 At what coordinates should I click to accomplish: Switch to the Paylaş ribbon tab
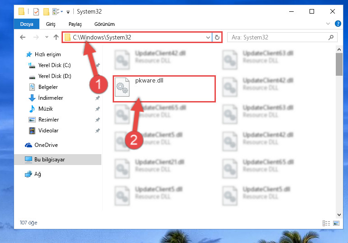[x=75, y=24]
